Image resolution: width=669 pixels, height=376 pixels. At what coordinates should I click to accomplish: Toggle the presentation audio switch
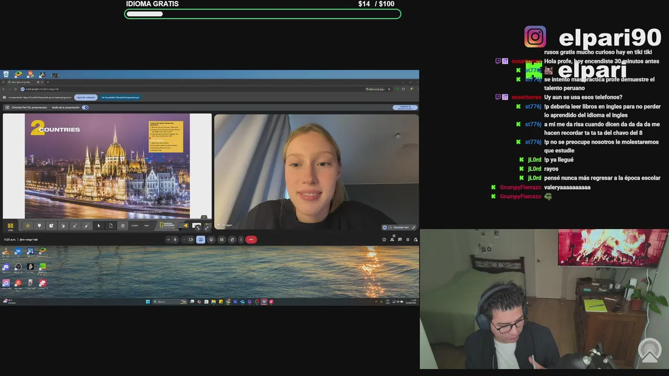pos(85,108)
